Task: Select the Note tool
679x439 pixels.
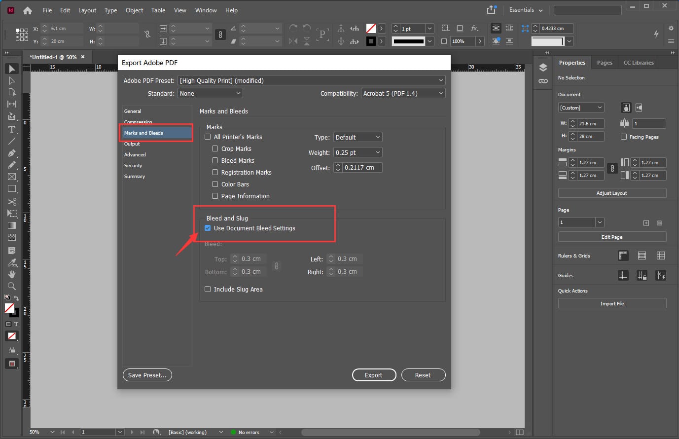Action: (x=12, y=251)
